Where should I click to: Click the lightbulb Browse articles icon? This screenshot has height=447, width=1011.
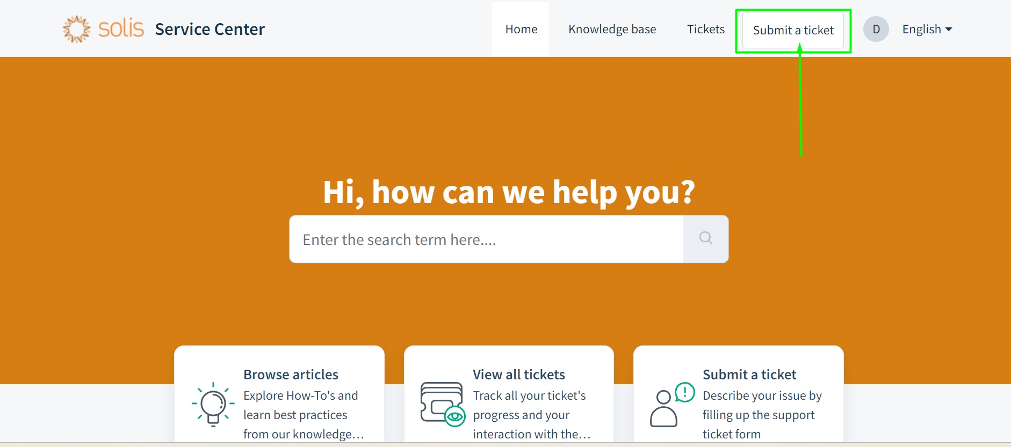pos(213,404)
